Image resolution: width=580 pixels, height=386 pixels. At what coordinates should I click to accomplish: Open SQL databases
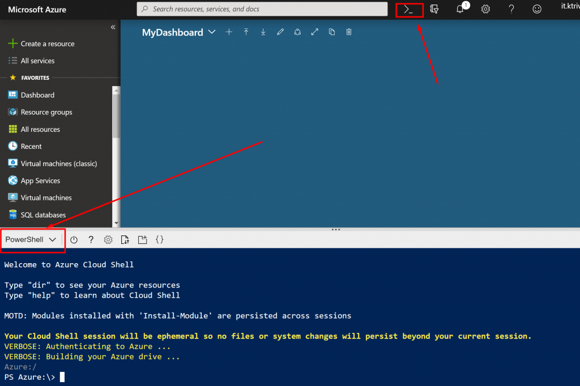coord(37,215)
